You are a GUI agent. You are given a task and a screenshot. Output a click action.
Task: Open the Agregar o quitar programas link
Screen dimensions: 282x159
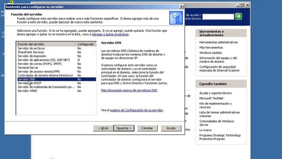click(110, 34)
